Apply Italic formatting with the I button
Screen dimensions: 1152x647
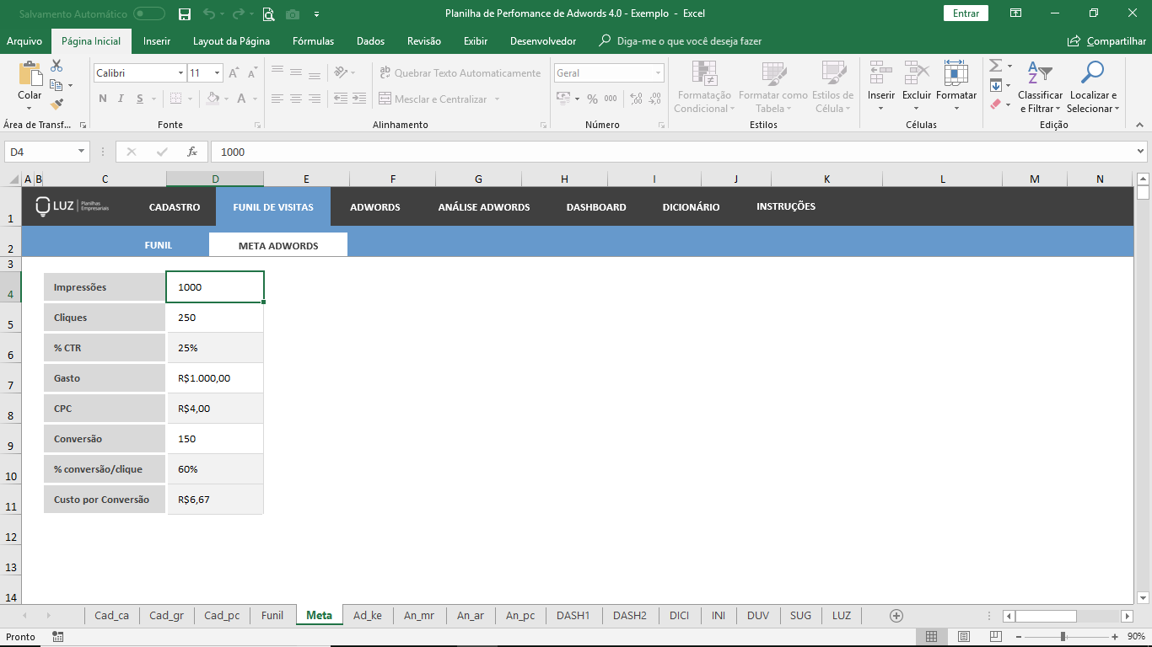click(122, 99)
